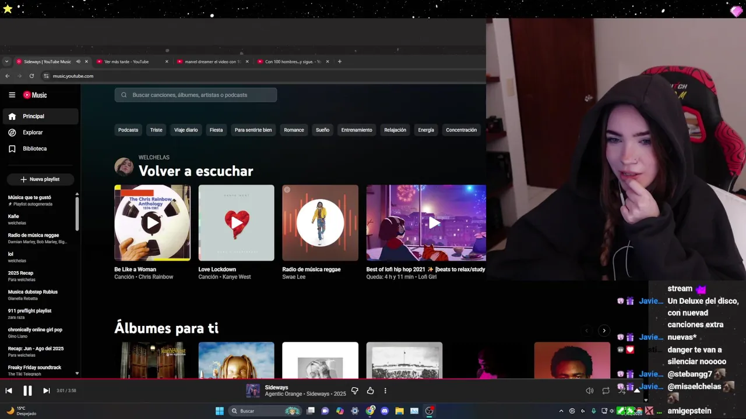Viewport: 746px width, 419px height.
Task: Show next Álbumes para ti items
Action: pyautogui.click(x=604, y=331)
